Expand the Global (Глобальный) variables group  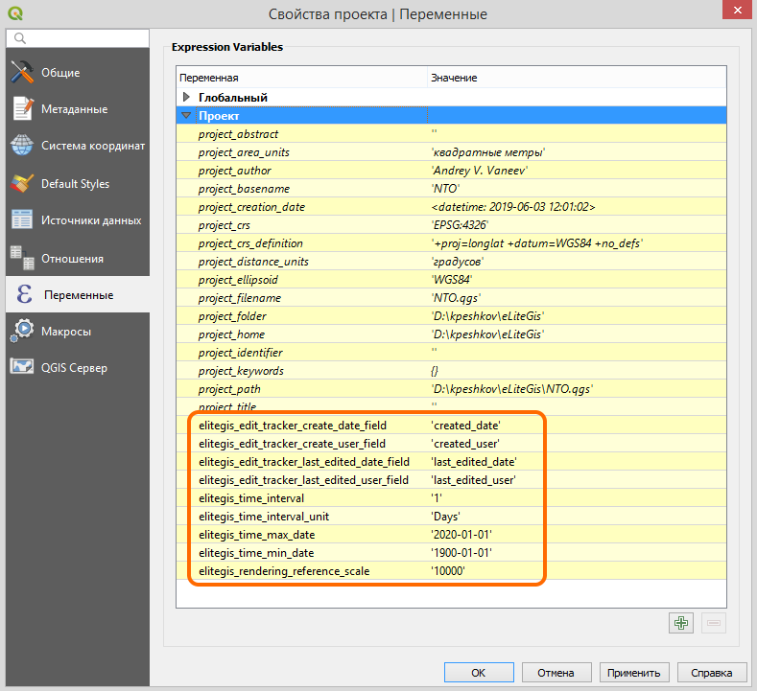[187, 98]
